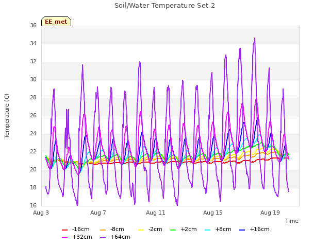
Task: Click the green +2cm legend swatch
Action: (173, 230)
